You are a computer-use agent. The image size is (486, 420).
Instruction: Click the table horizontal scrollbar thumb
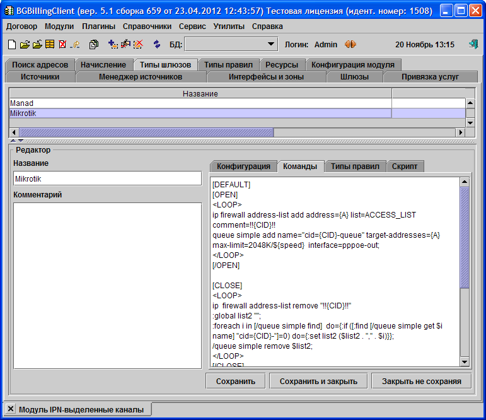tap(146, 132)
